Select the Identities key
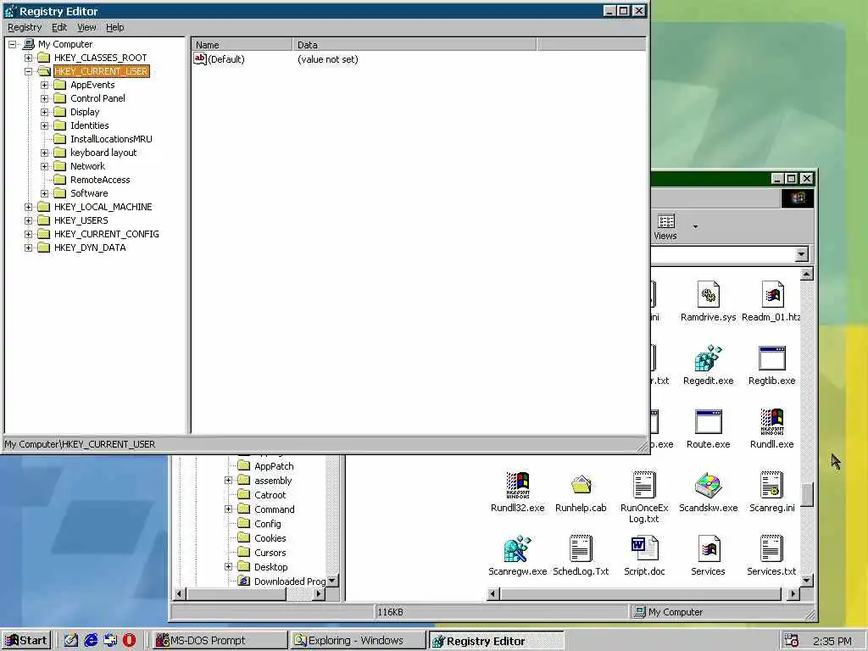Viewport: 868px width, 651px height. [x=89, y=125]
